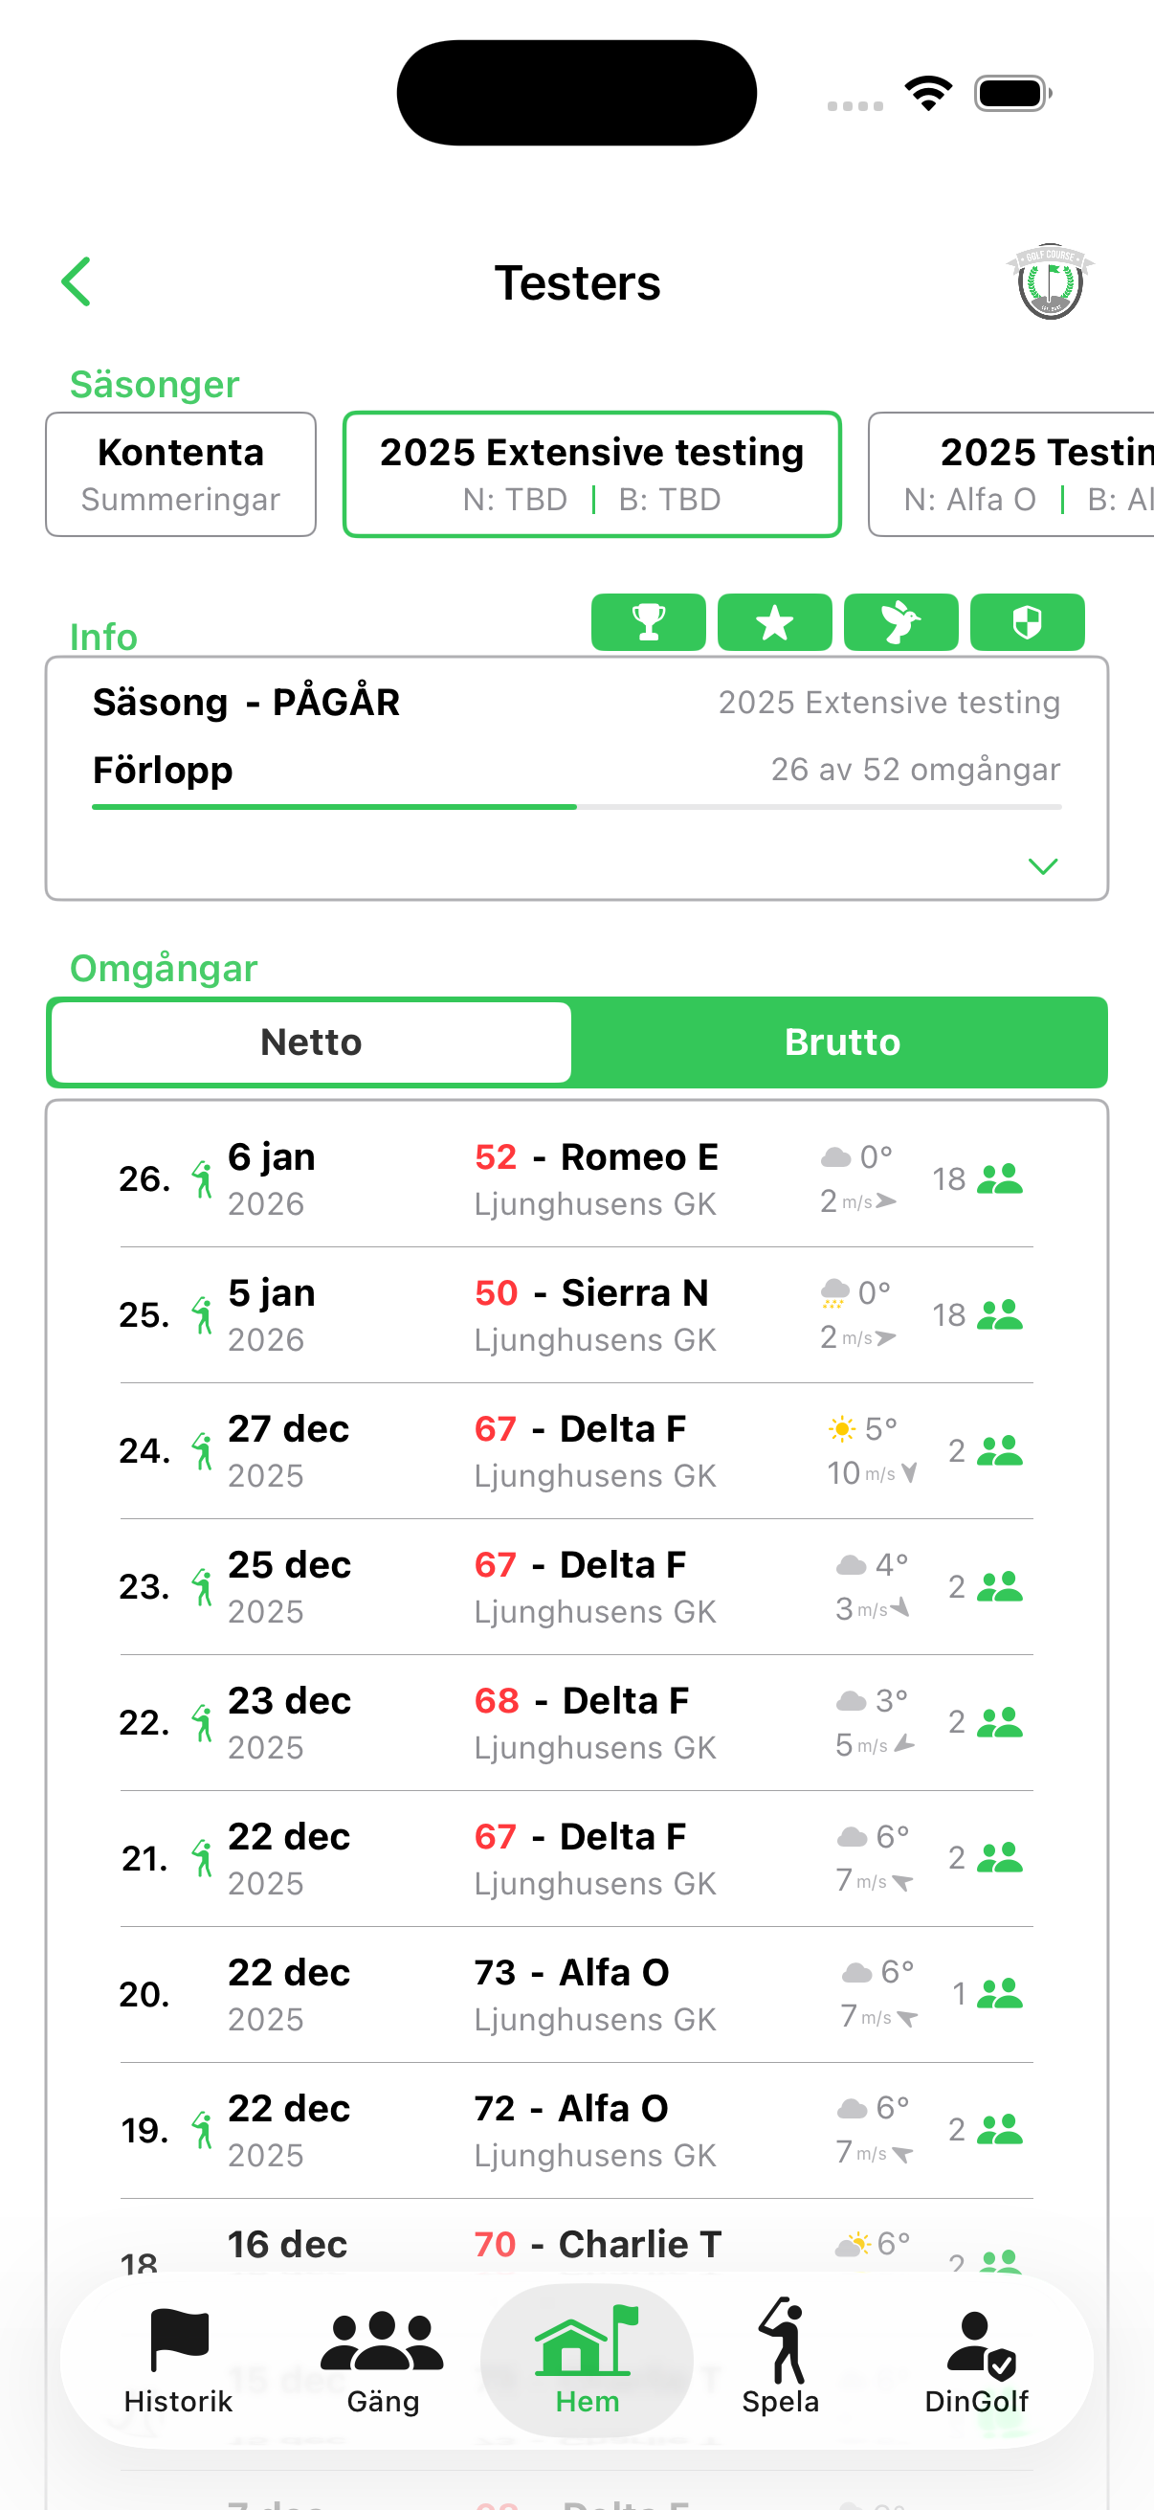Expand the season info card
The image size is (1154, 2510).
tap(1042, 866)
